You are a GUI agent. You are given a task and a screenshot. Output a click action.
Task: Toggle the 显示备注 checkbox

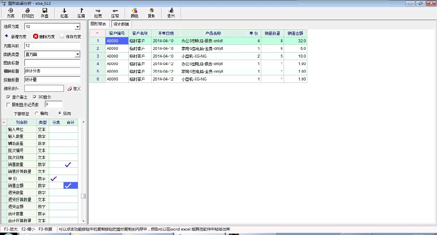tap(9, 97)
